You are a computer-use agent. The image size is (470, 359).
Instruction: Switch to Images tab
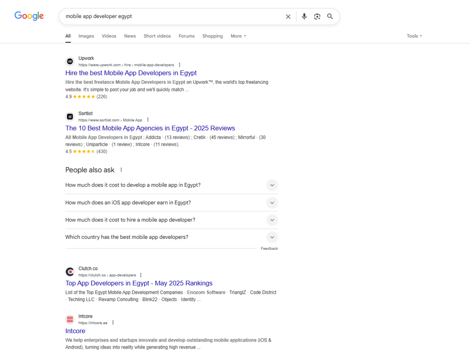point(86,36)
